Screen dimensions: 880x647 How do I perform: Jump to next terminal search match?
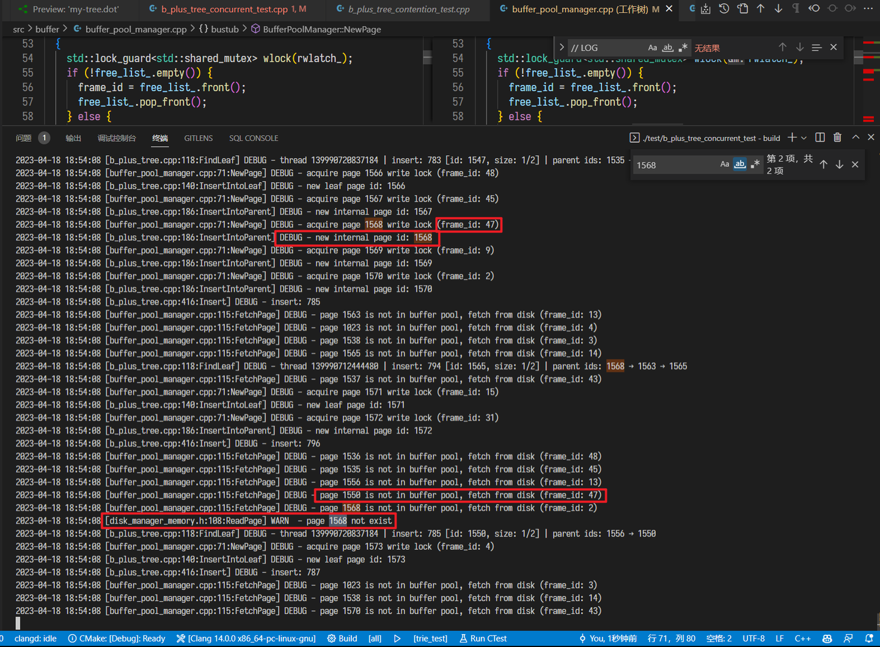pyautogui.click(x=839, y=164)
